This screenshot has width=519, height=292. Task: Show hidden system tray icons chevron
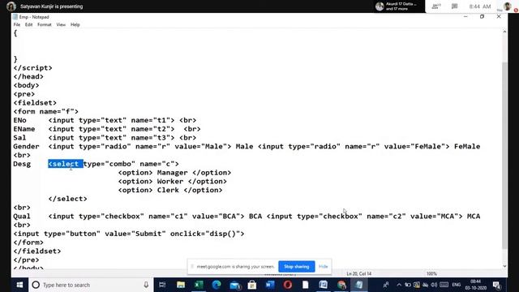coord(399,285)
